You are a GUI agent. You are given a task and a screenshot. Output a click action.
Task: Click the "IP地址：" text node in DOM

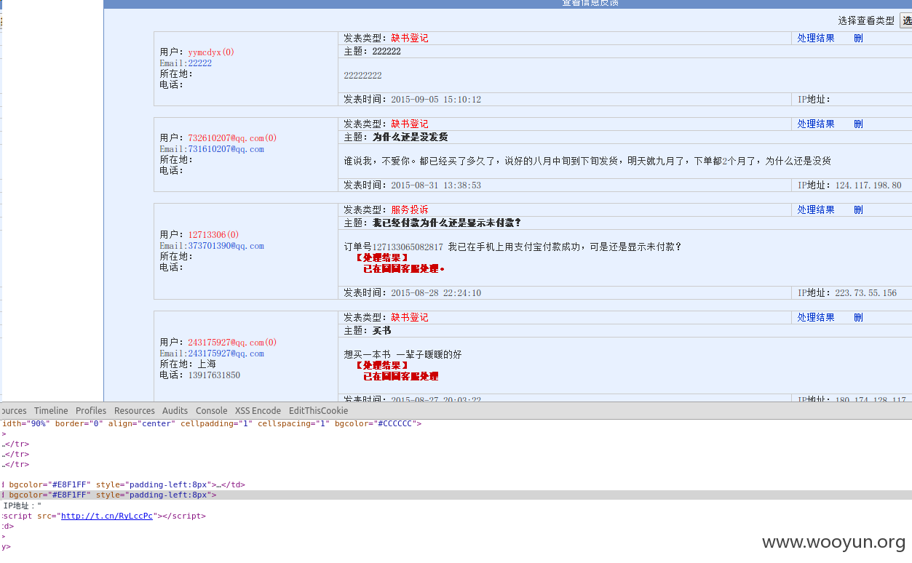coord(22,506)
